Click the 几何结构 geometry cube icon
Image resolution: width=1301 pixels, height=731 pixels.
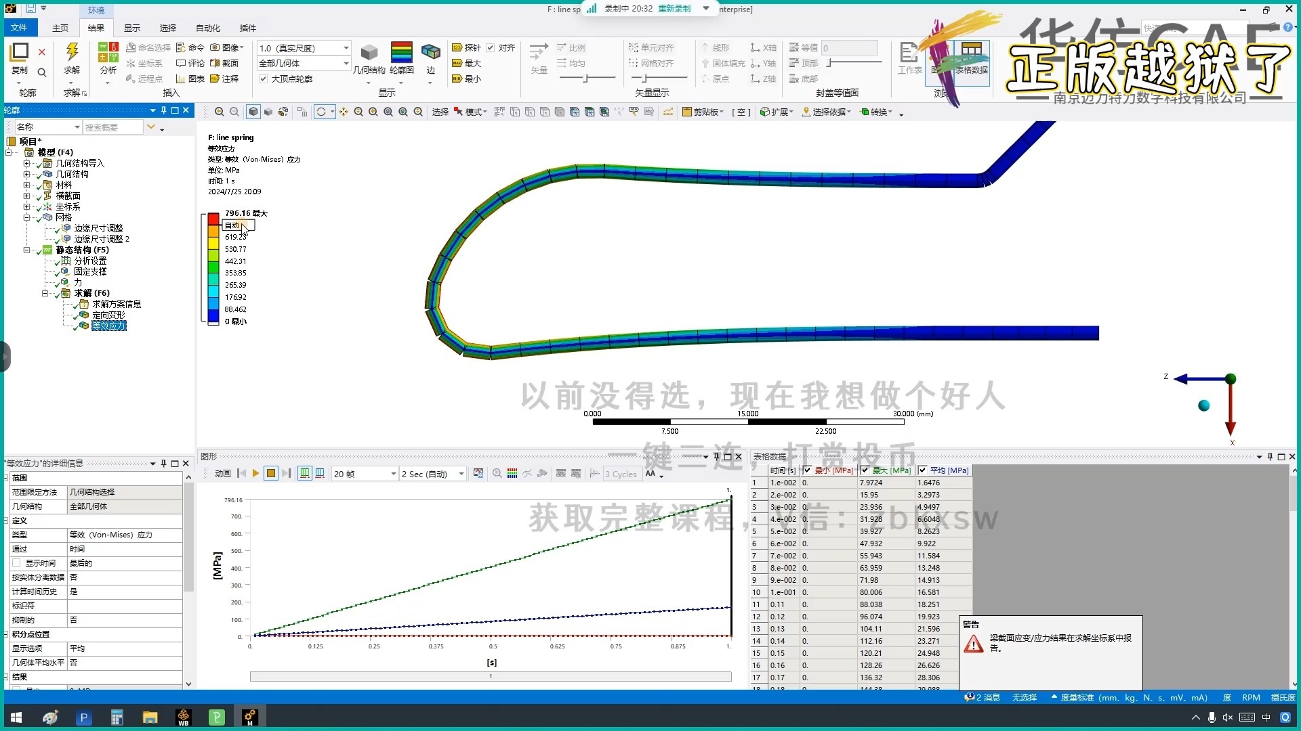tap(369, 53)
